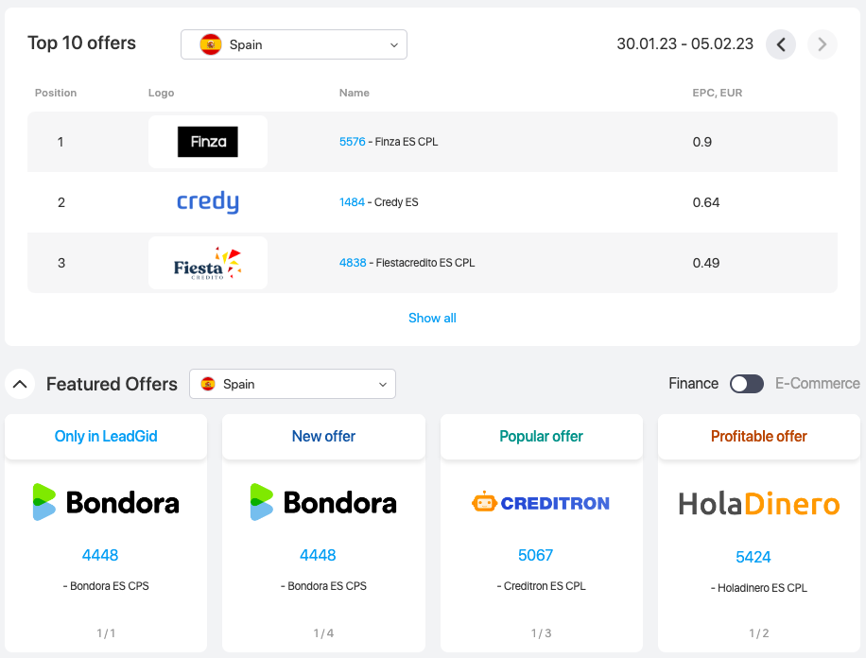Screen dimensions: 866x658
Task: Click the 1 / 2 page indicator
Action: point(759,633)
